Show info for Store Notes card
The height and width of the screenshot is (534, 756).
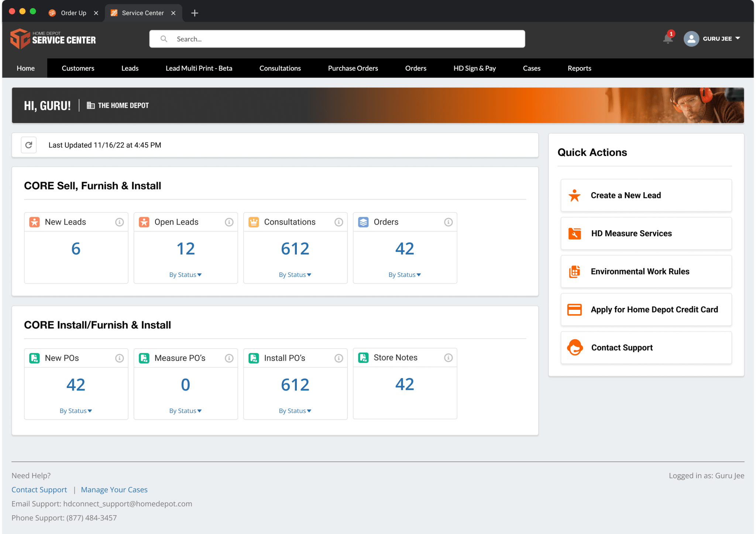pyautogui.click(x=448, y=358)
